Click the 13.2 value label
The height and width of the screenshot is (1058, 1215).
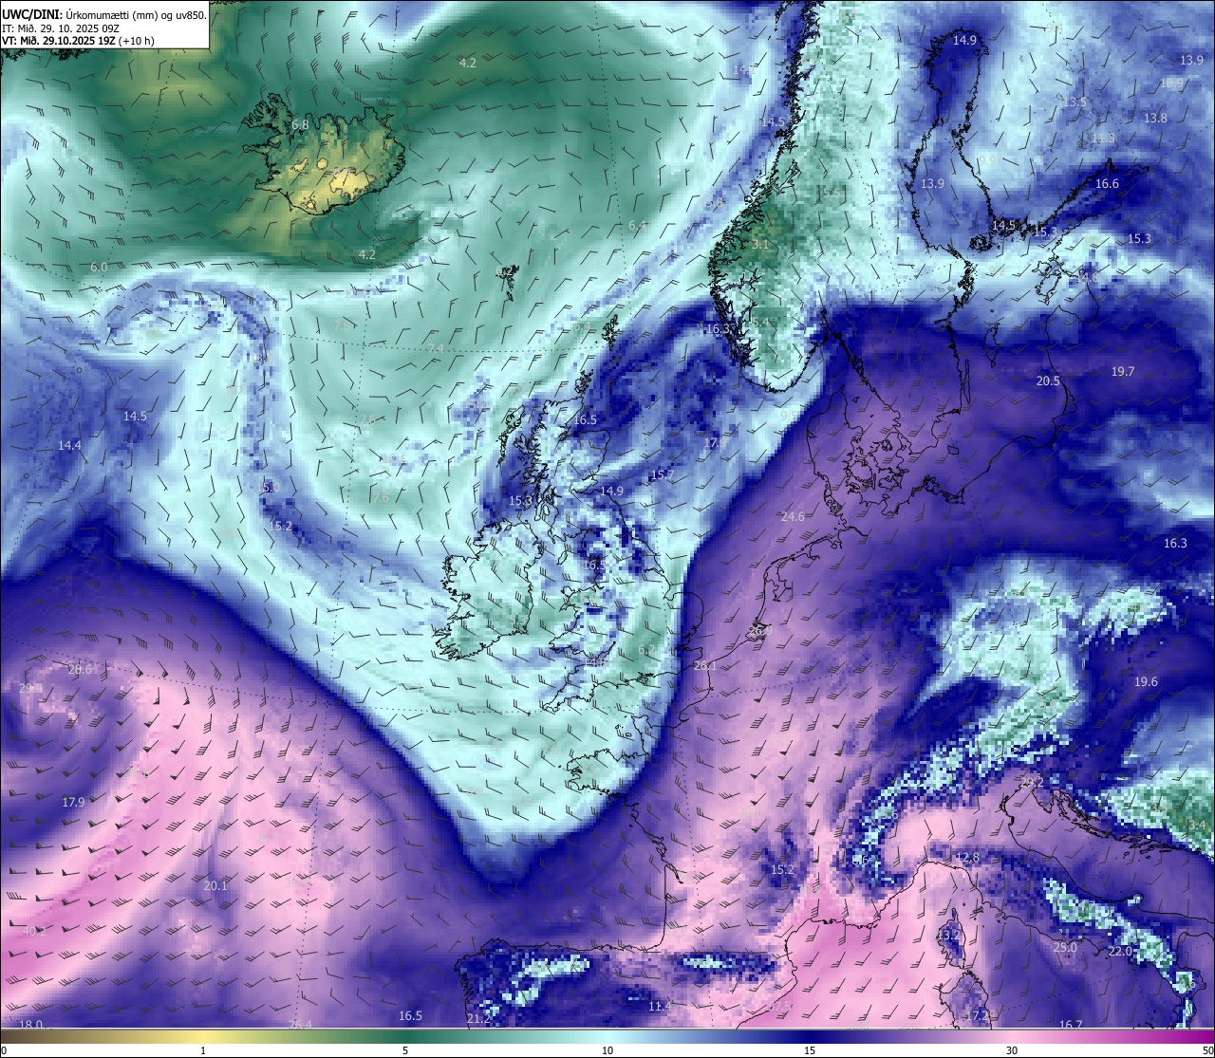pyautogui.click(x=948, y=936)
